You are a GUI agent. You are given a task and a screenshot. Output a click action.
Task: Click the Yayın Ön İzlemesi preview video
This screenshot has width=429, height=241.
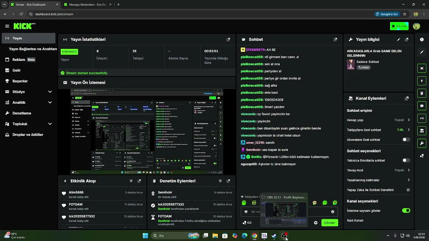[x=147, y=132]
